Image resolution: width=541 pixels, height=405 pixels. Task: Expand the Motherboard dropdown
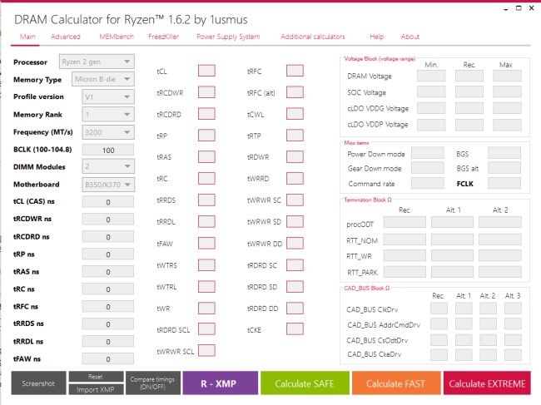[x=108, y=185]
